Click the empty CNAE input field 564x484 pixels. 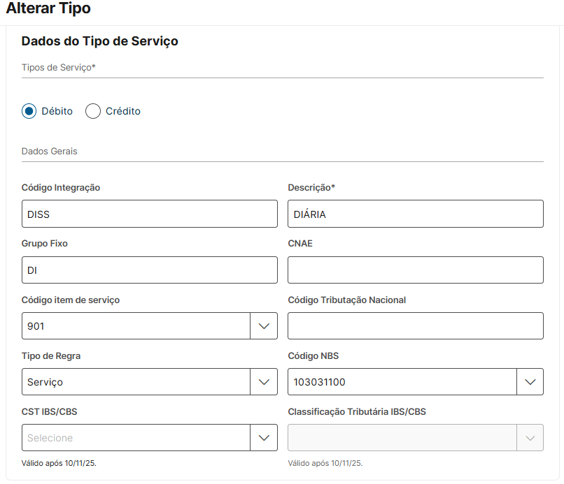415,270
